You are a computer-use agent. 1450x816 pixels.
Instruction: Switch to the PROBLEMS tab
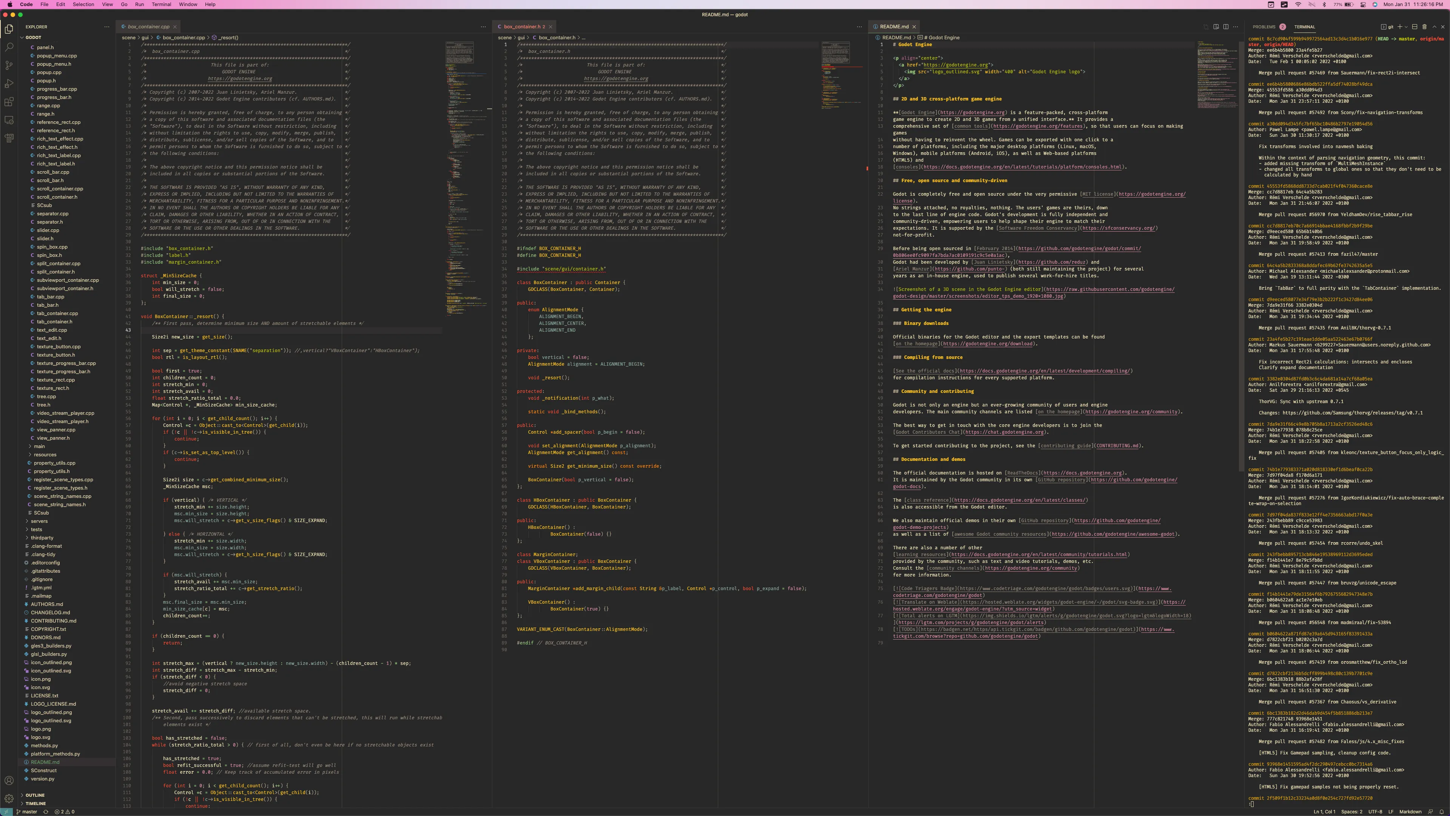click(x=1265, y=26)
